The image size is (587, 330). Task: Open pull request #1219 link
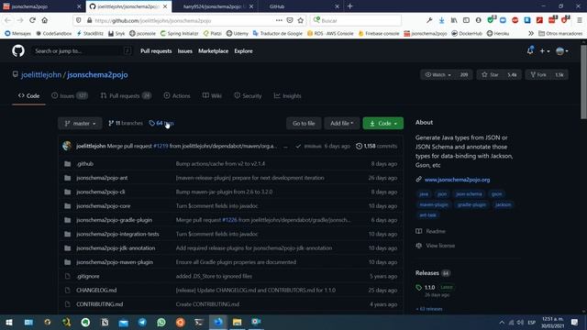[161, 146]
